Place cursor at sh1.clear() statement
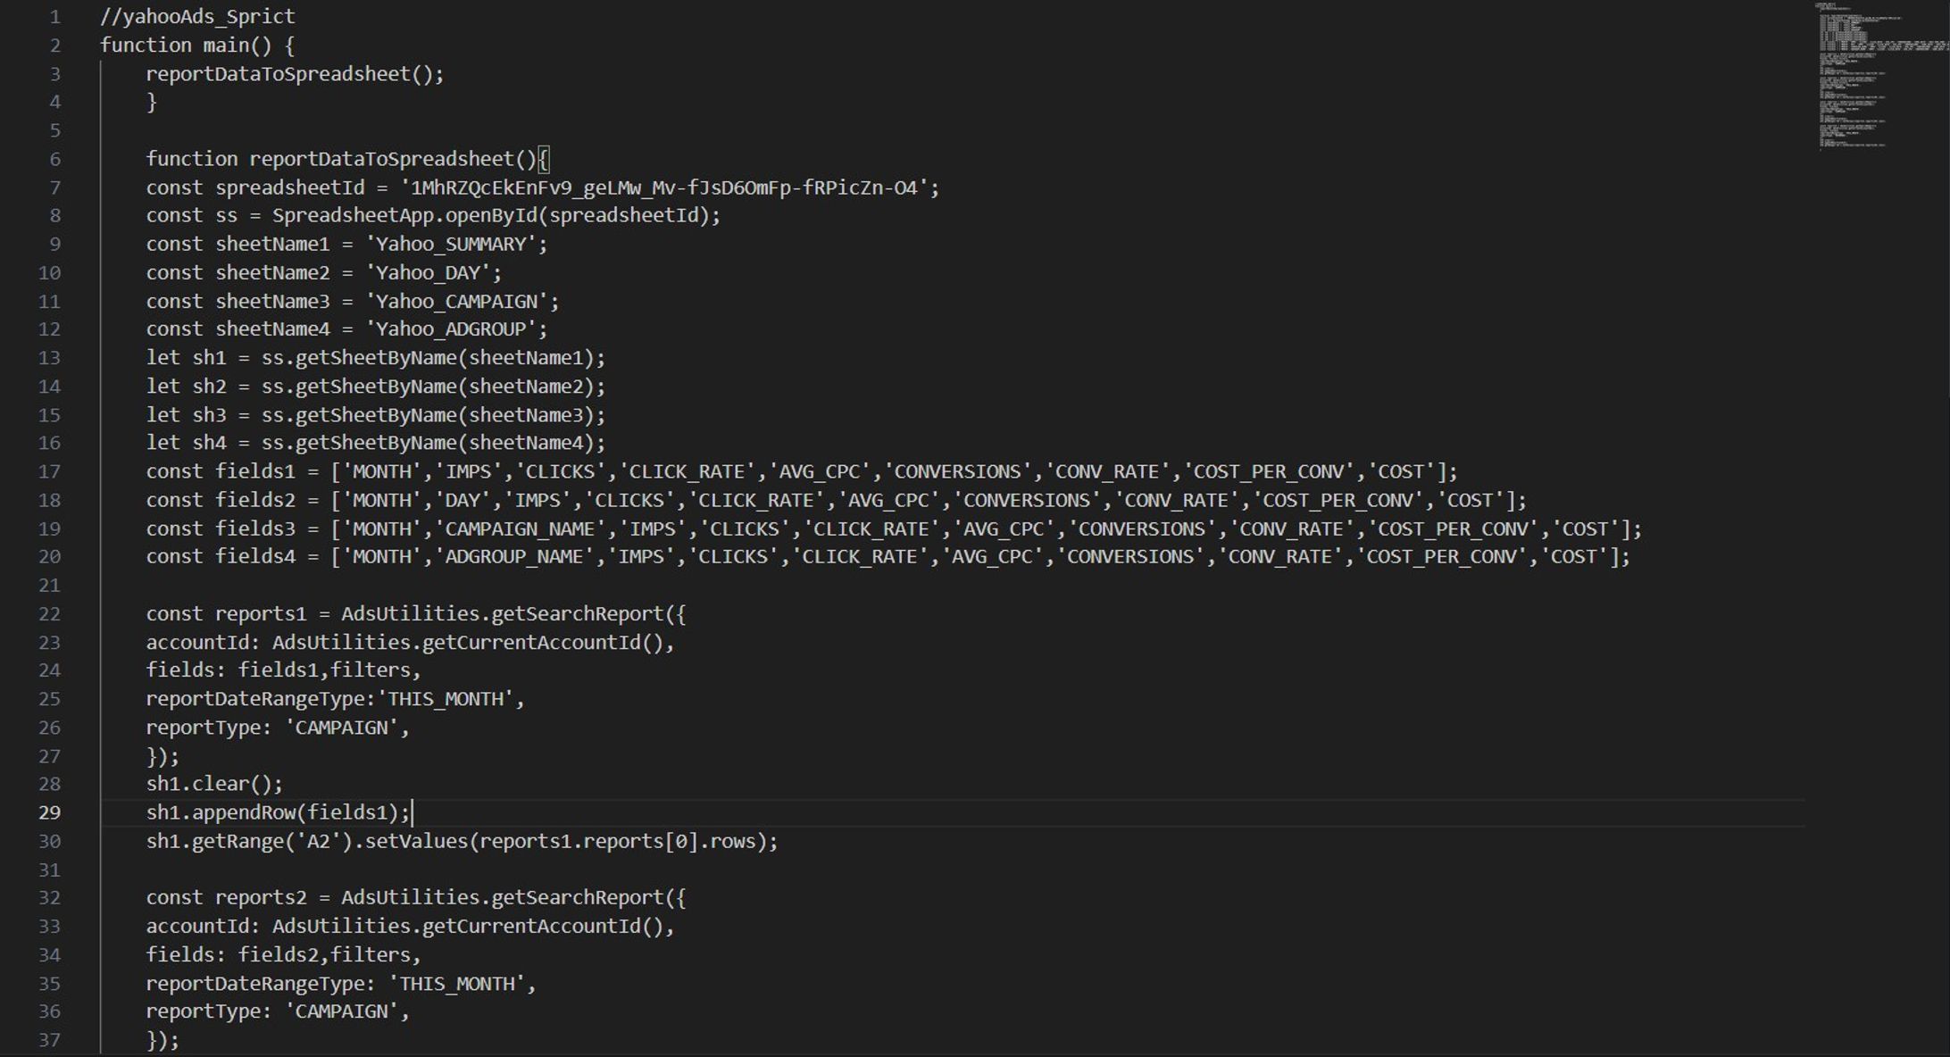1950x1057 pixels. click(x=214, y=784)
